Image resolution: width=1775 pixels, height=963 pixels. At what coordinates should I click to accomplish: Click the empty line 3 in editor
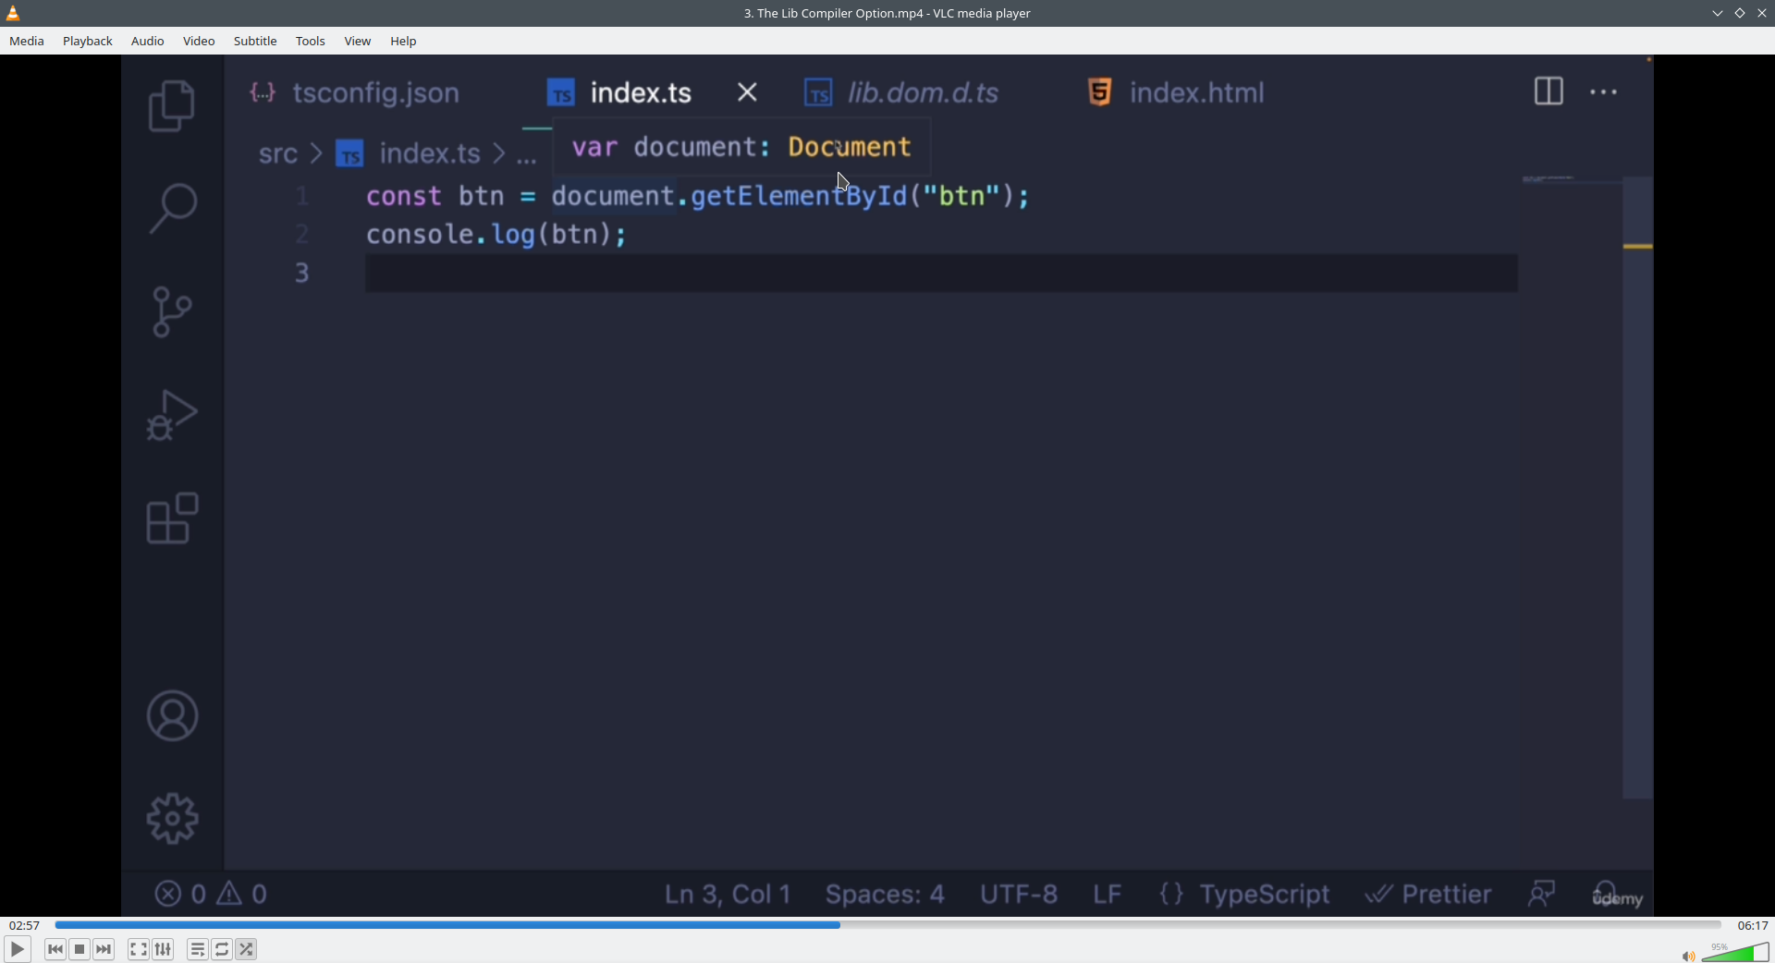941,274
